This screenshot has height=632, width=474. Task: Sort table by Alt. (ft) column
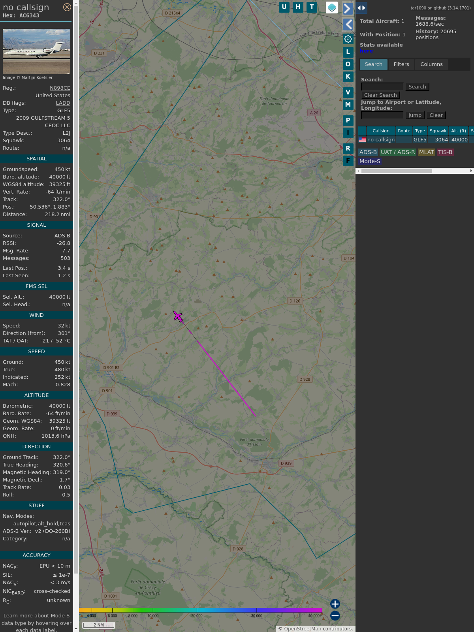[x=459, y=131]
